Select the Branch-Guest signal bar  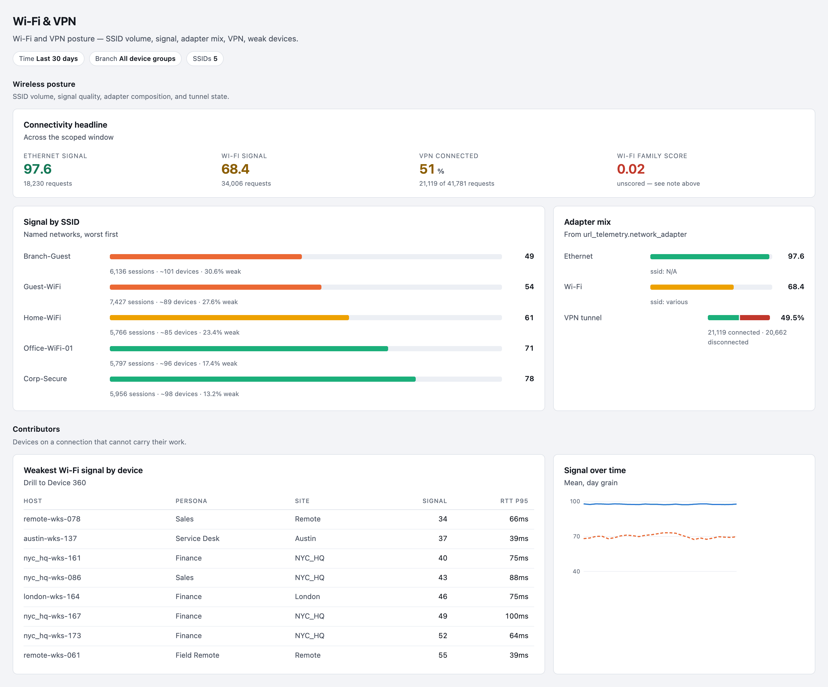(x=306, y=257)
